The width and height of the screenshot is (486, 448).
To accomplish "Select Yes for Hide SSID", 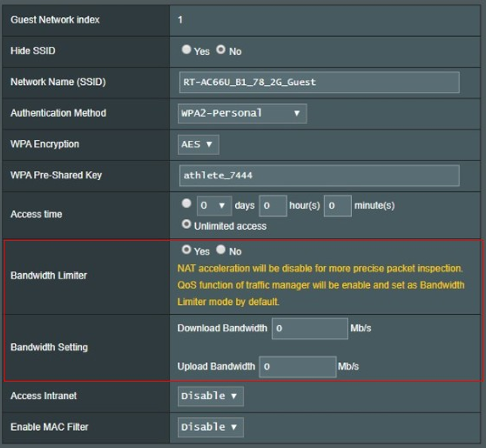I will pyautogui.click(x=186, y=50).
